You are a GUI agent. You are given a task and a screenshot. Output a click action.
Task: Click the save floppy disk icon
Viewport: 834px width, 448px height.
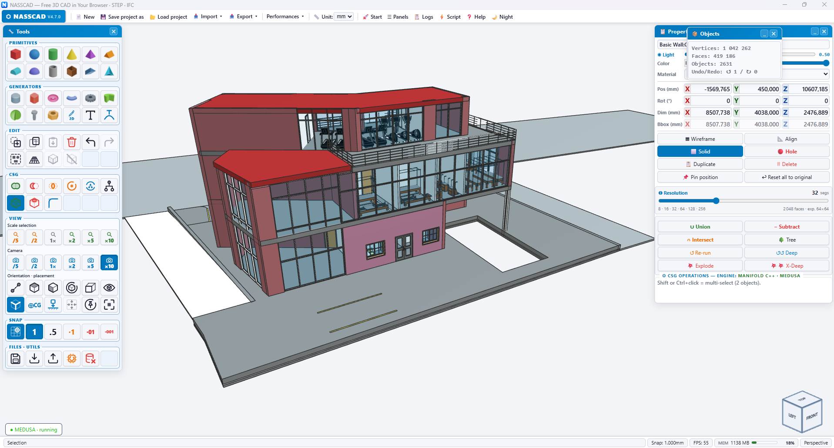point(16,358)
